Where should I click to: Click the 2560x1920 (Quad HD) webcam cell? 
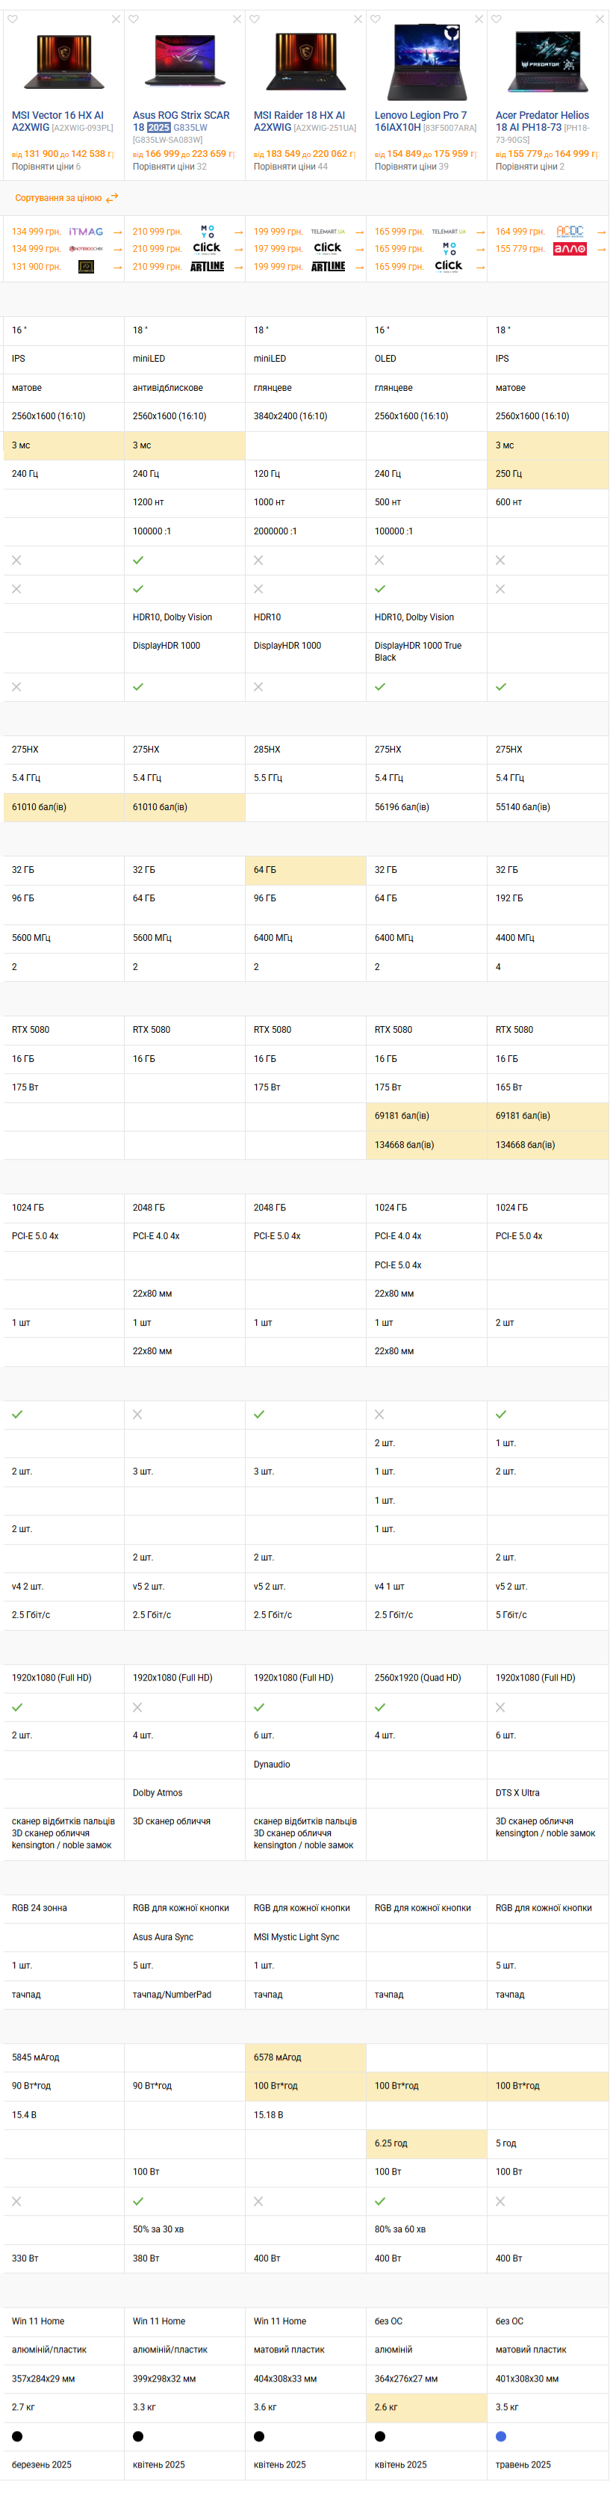[427, 1677]
